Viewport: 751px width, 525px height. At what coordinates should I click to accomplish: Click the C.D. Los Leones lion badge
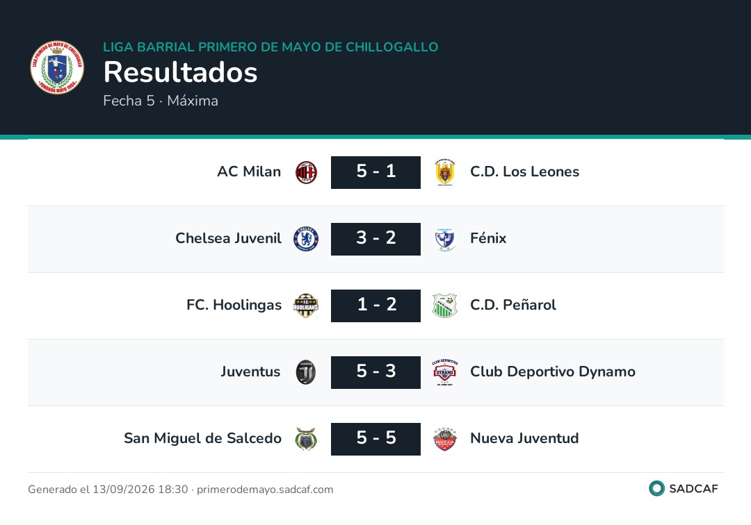pyautogui.click(x=445, y=173)
